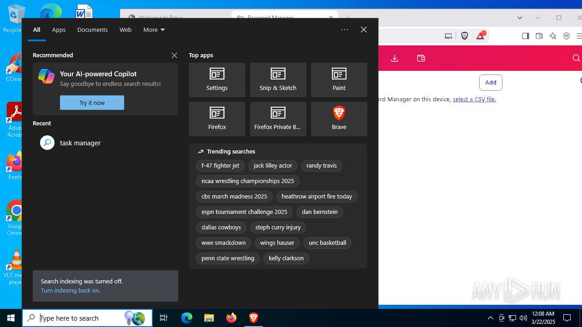Open Paint from Top apps
This screenshot has width=582, height=327.
[x=339, y=80]
